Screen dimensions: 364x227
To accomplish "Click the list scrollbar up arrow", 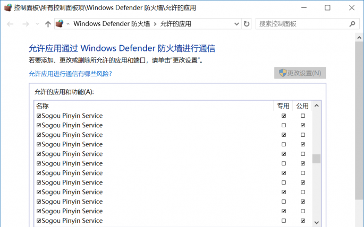I will 316,106.
